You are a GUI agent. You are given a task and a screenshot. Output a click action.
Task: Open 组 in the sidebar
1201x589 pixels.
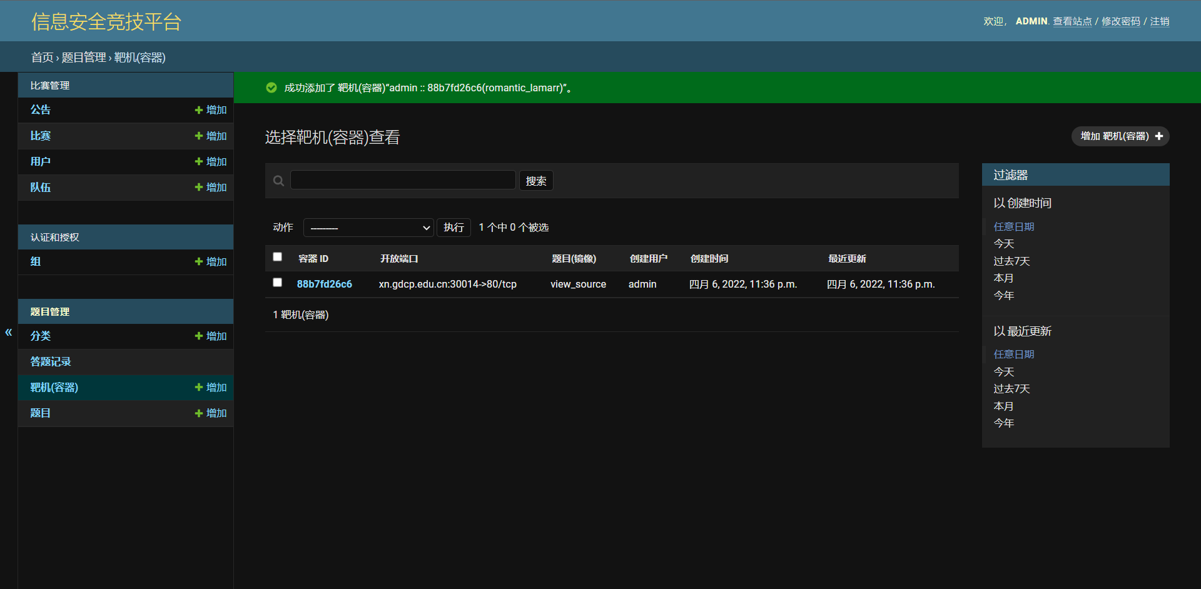(x=36, y=262)
